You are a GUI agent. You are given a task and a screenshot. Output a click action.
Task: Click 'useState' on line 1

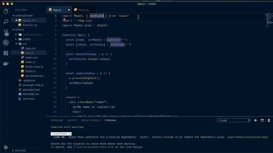96,16
